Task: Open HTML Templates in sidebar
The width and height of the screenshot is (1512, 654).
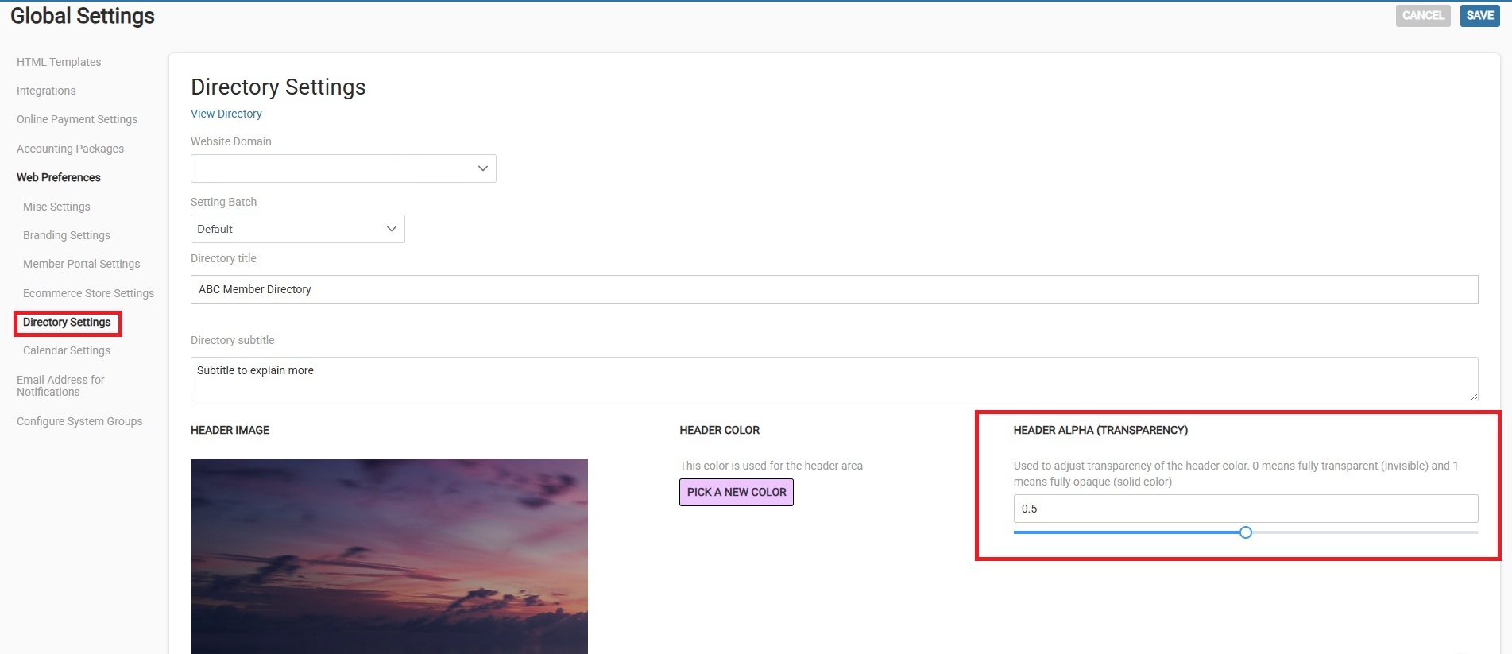Action: pyautogui.click(x=59, y=62)
